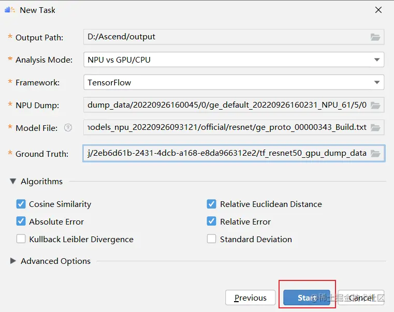Viewport: 394px width, 312px height.
Task: Click the Algorithms section heading
Action: pos(42,182)
